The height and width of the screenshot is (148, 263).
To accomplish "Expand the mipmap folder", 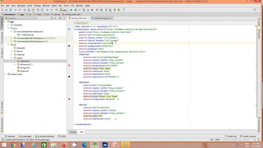I will [x=12, y=55].
